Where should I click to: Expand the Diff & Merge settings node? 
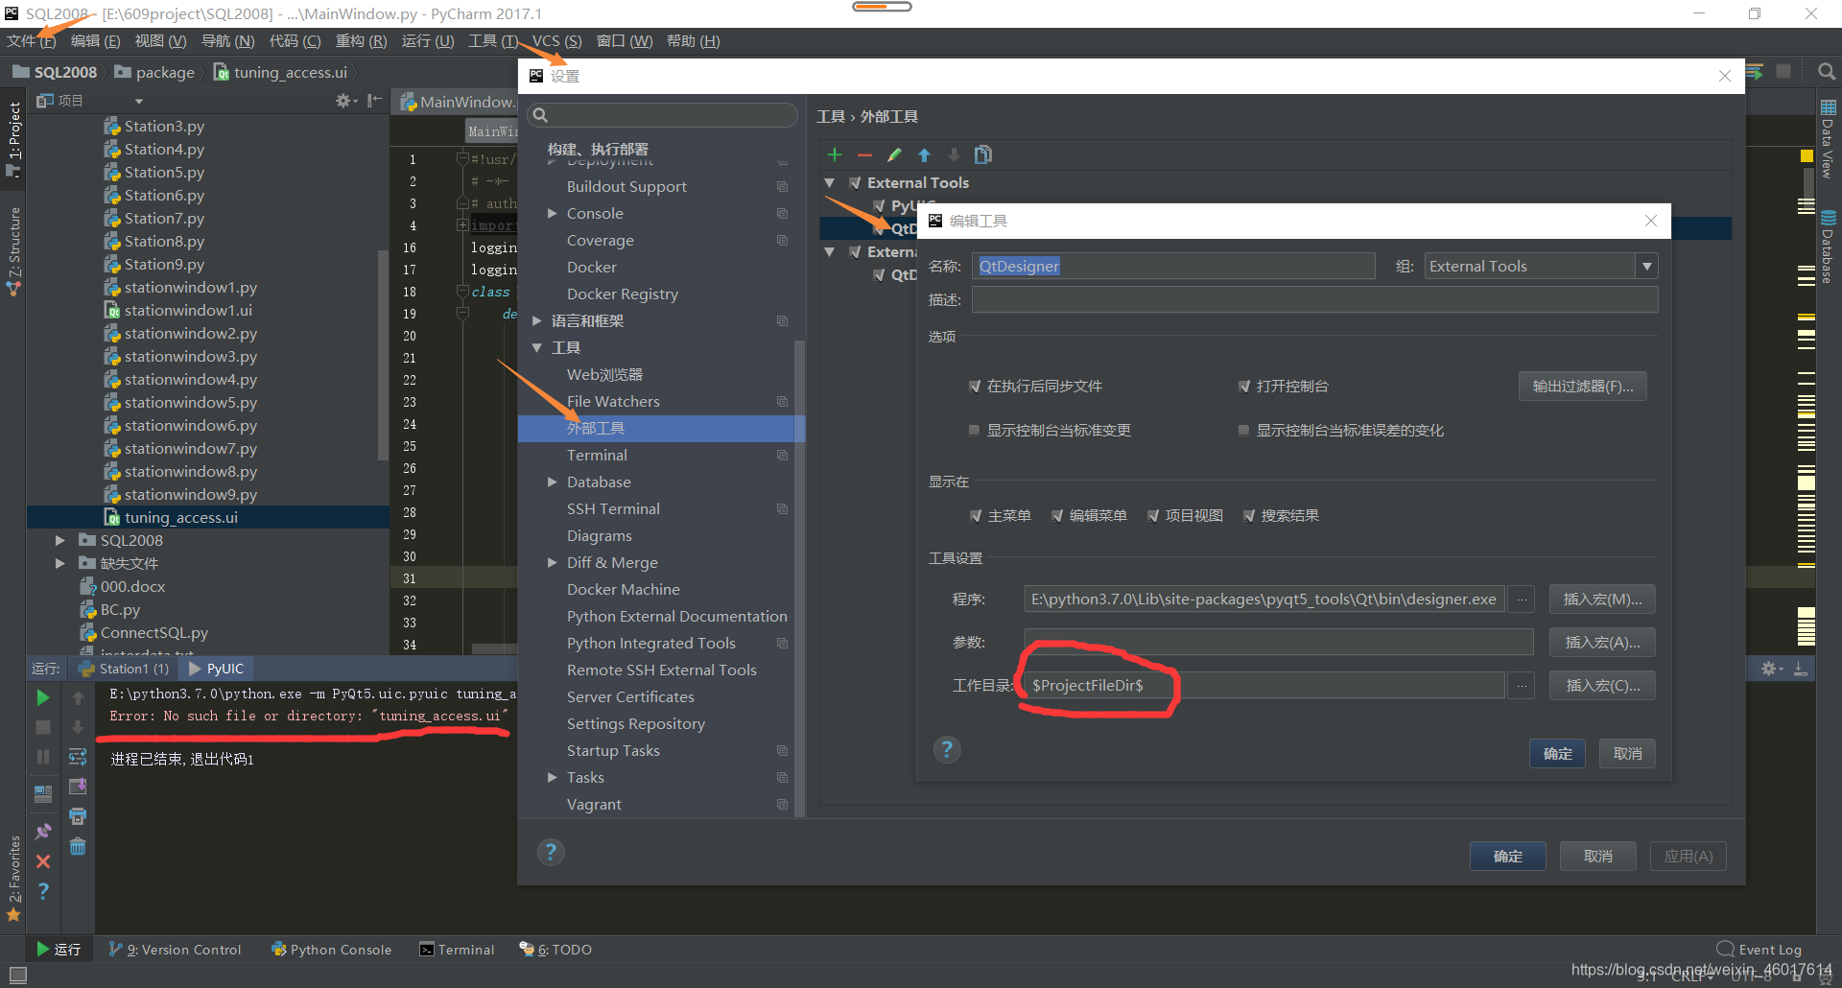pos(553,562)
